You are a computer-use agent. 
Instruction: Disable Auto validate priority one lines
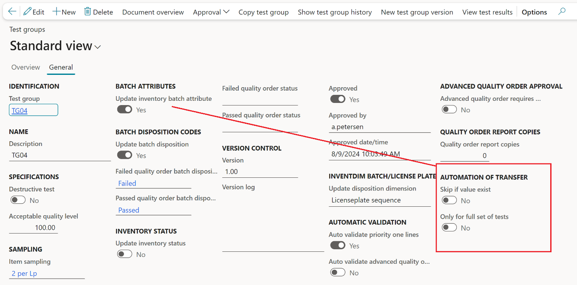(x=338, y=245)
